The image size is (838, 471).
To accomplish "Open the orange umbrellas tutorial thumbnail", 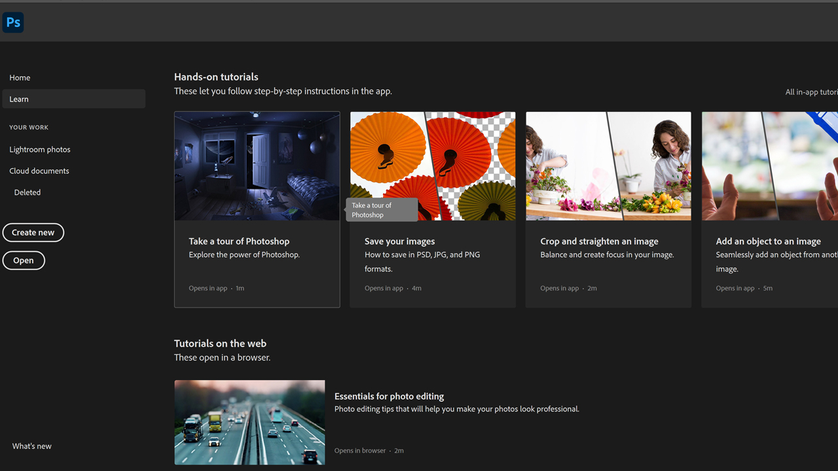I will tap(433, 157).
